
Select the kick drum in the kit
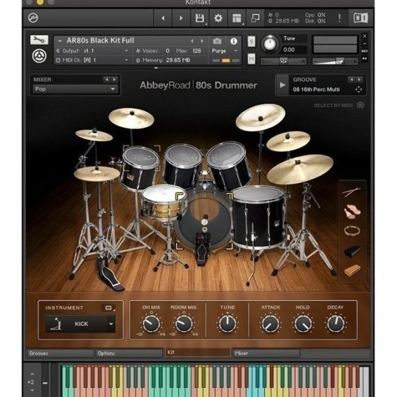[204, 221]
